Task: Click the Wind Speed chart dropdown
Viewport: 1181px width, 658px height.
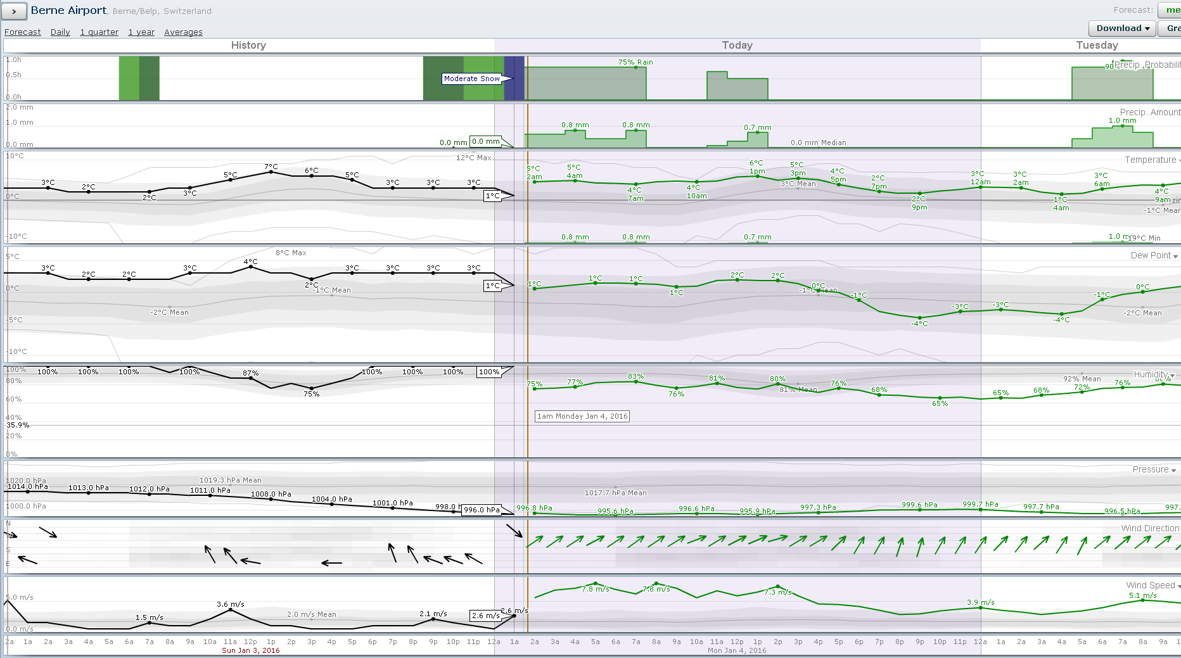Action: click(1153, 586)
